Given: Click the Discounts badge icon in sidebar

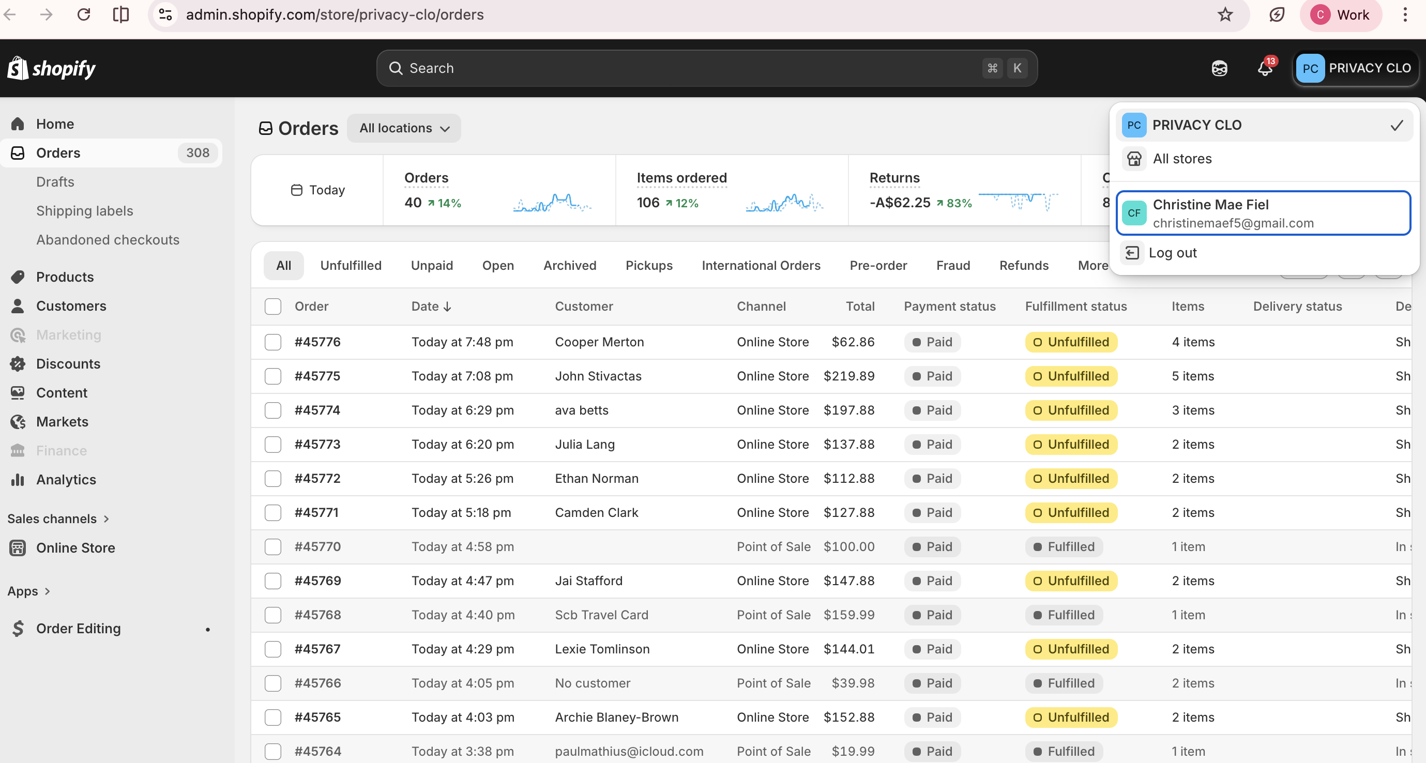Looking at the screenshot, I should pos(18,363).
